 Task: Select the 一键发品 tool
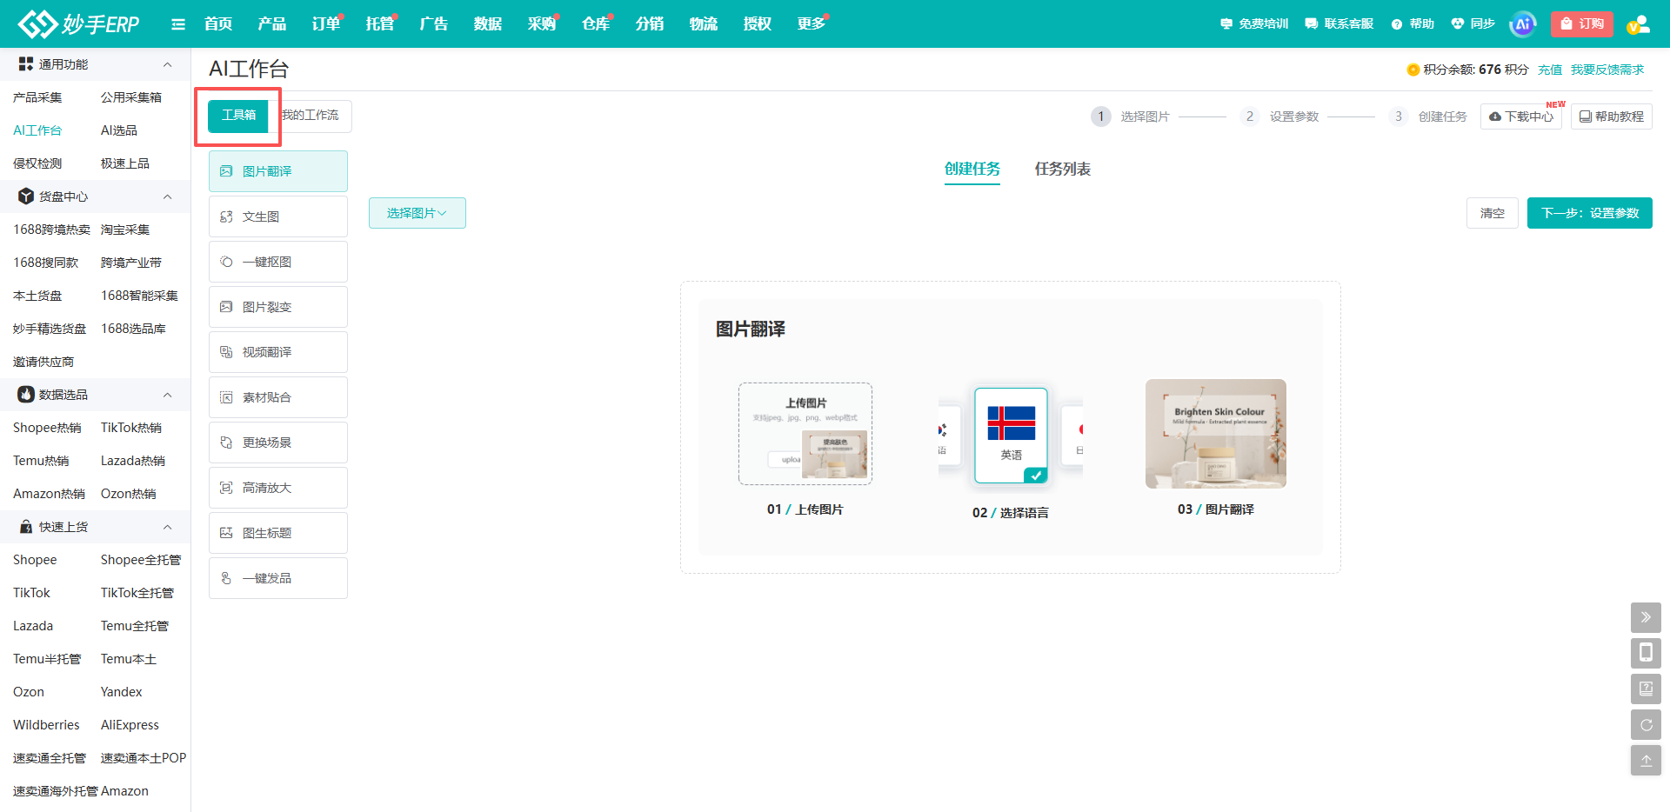[x=278, y=578]
